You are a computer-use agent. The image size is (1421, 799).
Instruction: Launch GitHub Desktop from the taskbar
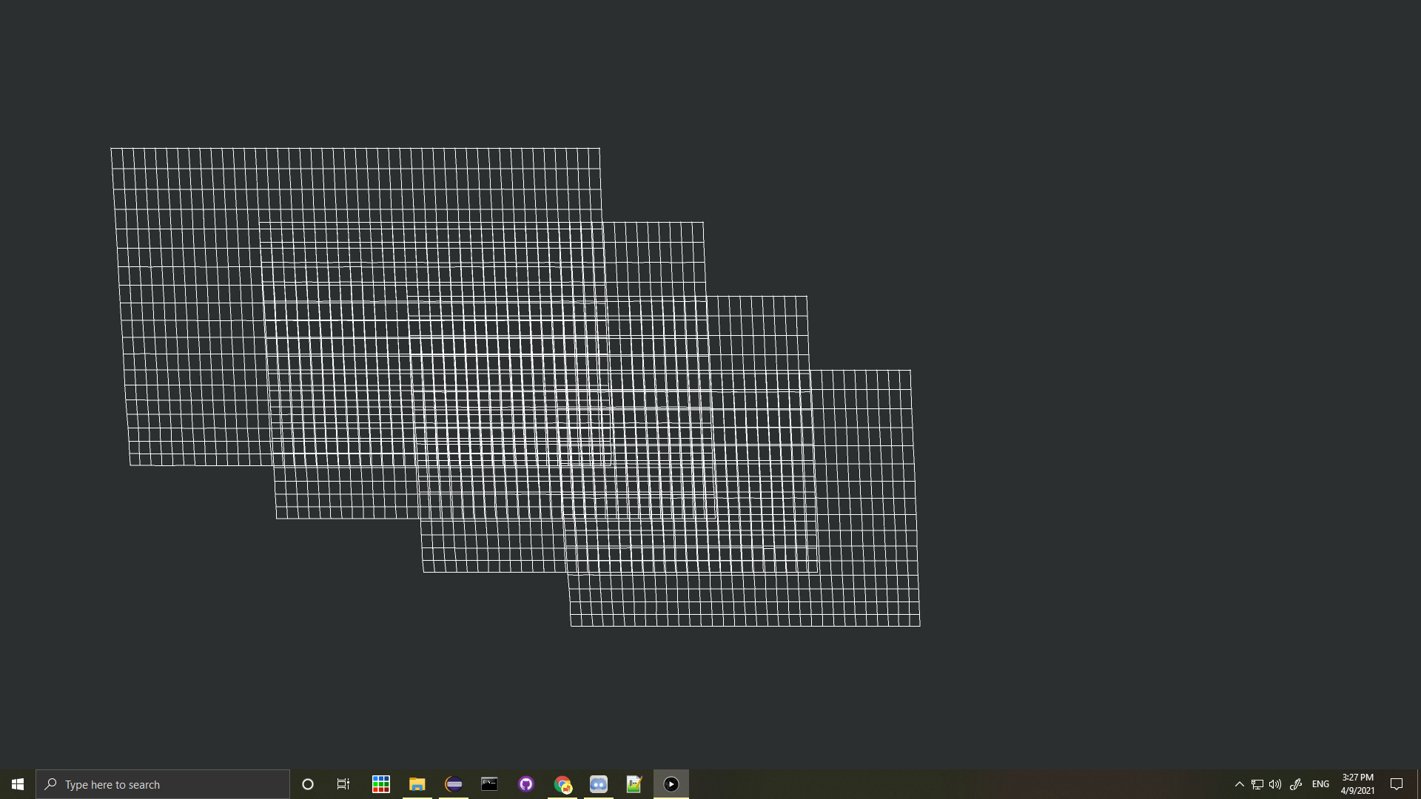click(526, 784)
